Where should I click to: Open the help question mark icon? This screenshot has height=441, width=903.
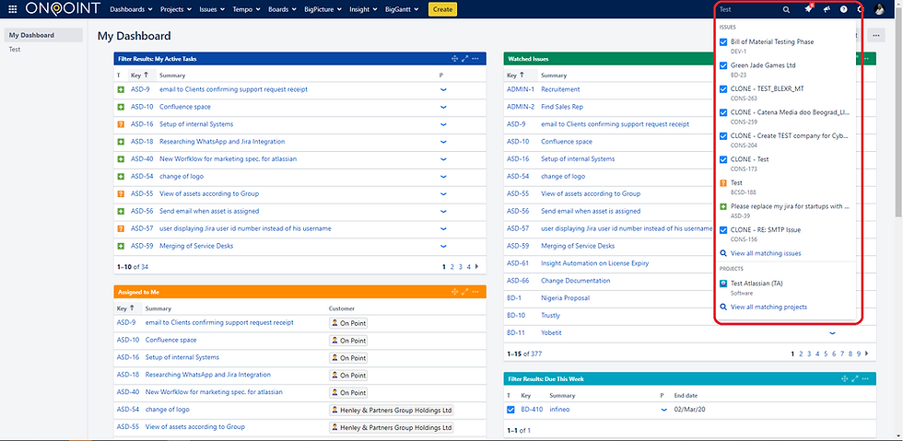click(x=844, y=9)
